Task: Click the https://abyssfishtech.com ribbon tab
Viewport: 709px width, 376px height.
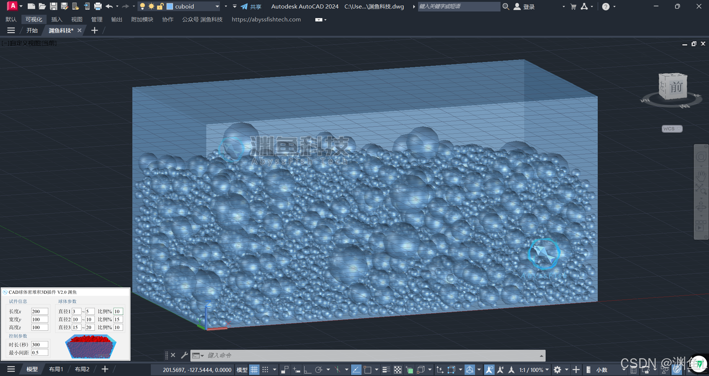Action: (x=266, y=19)
